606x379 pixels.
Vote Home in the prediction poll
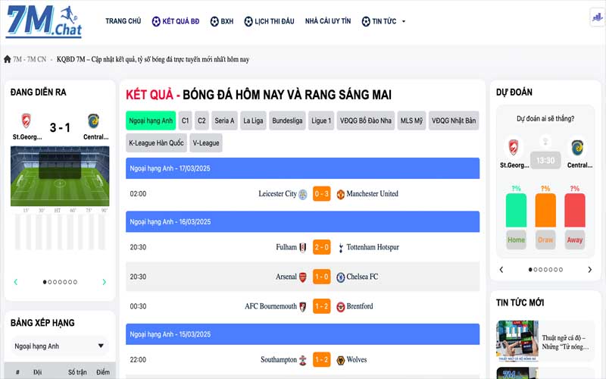tap(516, 240)
